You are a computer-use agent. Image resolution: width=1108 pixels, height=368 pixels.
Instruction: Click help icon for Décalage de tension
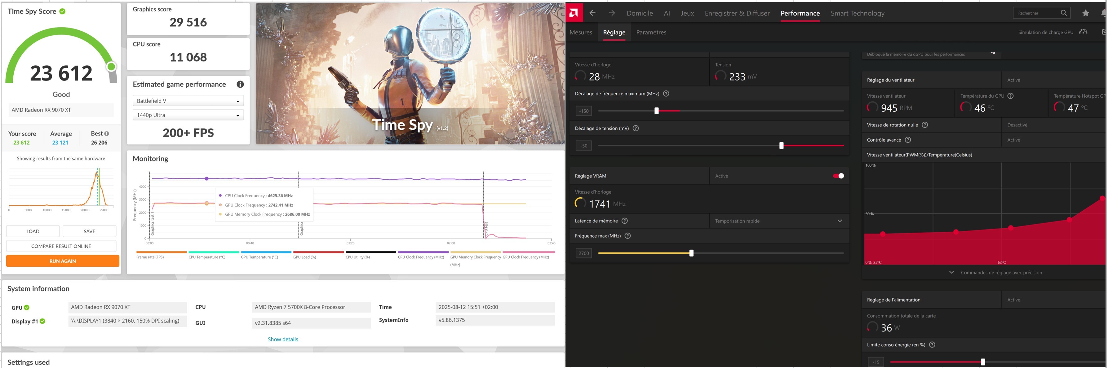[x=636, y=128]
